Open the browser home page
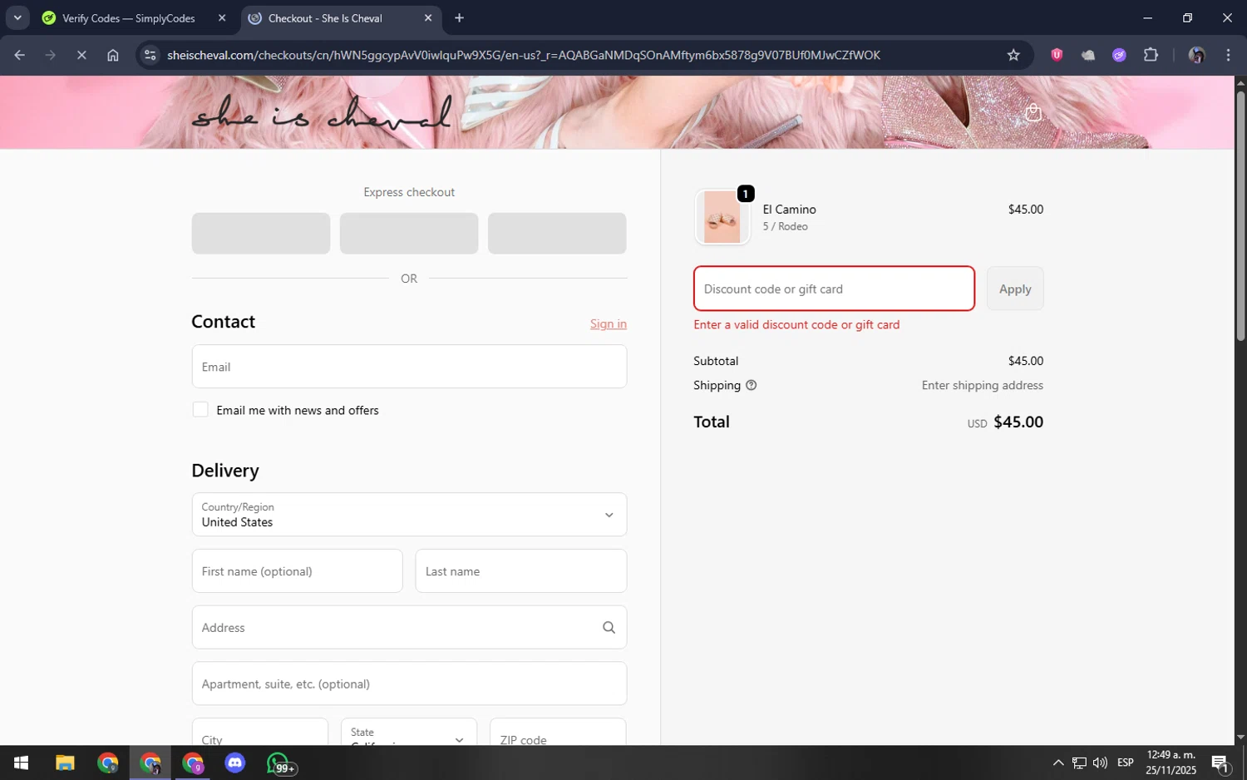 tap(113, 55)
